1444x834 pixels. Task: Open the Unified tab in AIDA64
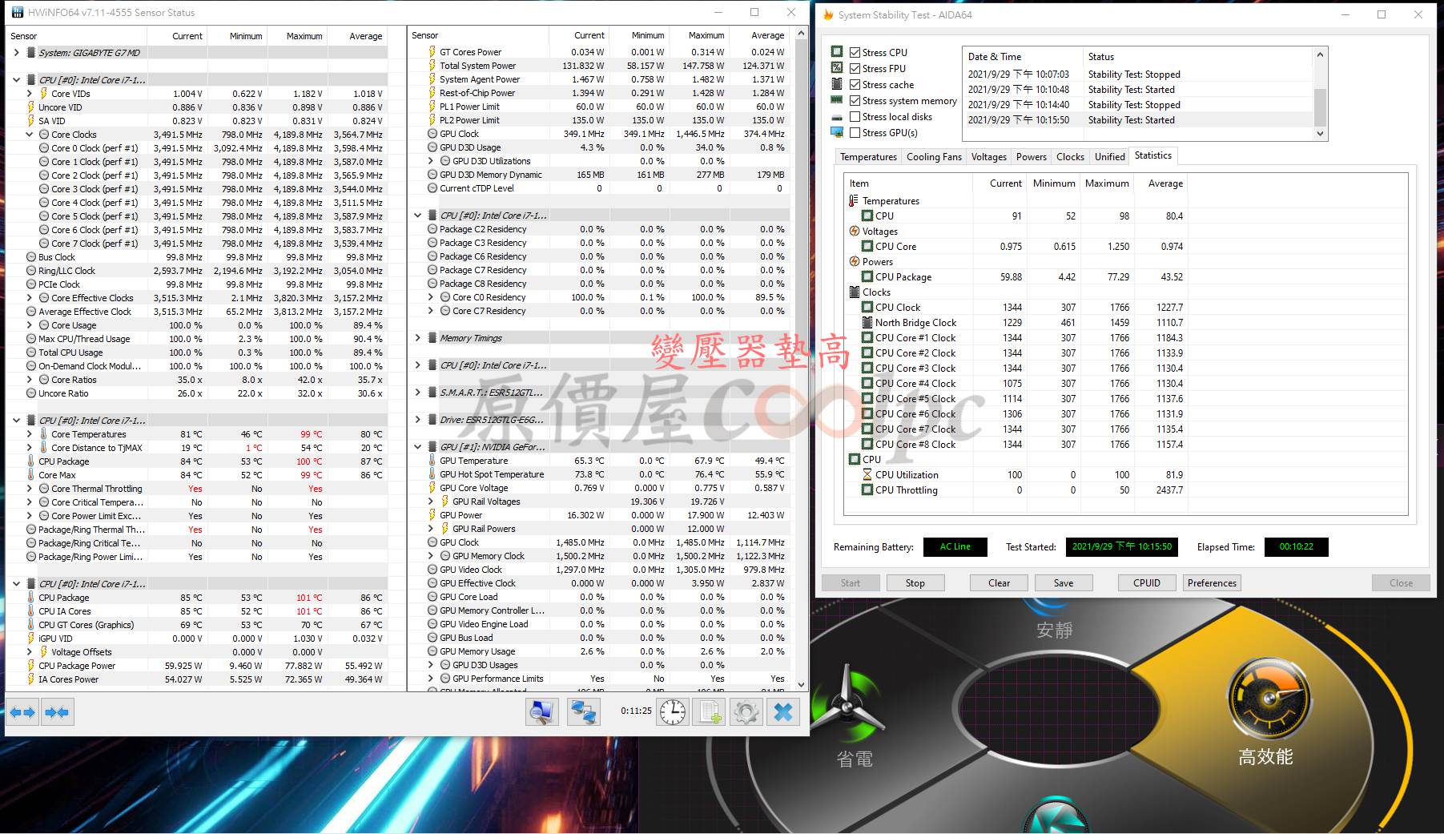tap(1109, 157)
